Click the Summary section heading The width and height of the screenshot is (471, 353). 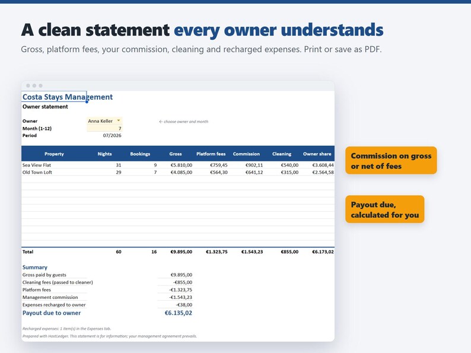(x=35, y=267)
